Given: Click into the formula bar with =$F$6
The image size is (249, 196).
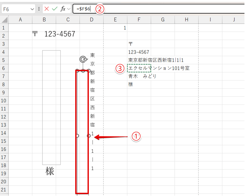Looking at the screenshot, I should pyautogui.click(x=159, y=9).
